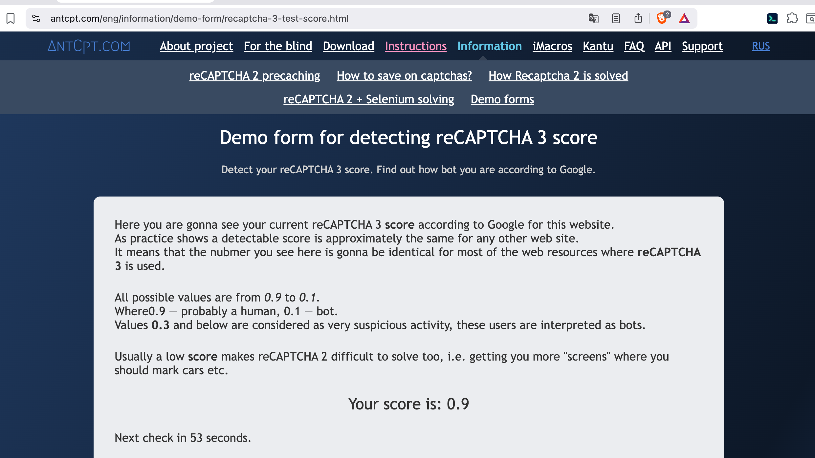Open the Download menu item
The height and width of the screenshot is (458, 815).
point(348,46)
